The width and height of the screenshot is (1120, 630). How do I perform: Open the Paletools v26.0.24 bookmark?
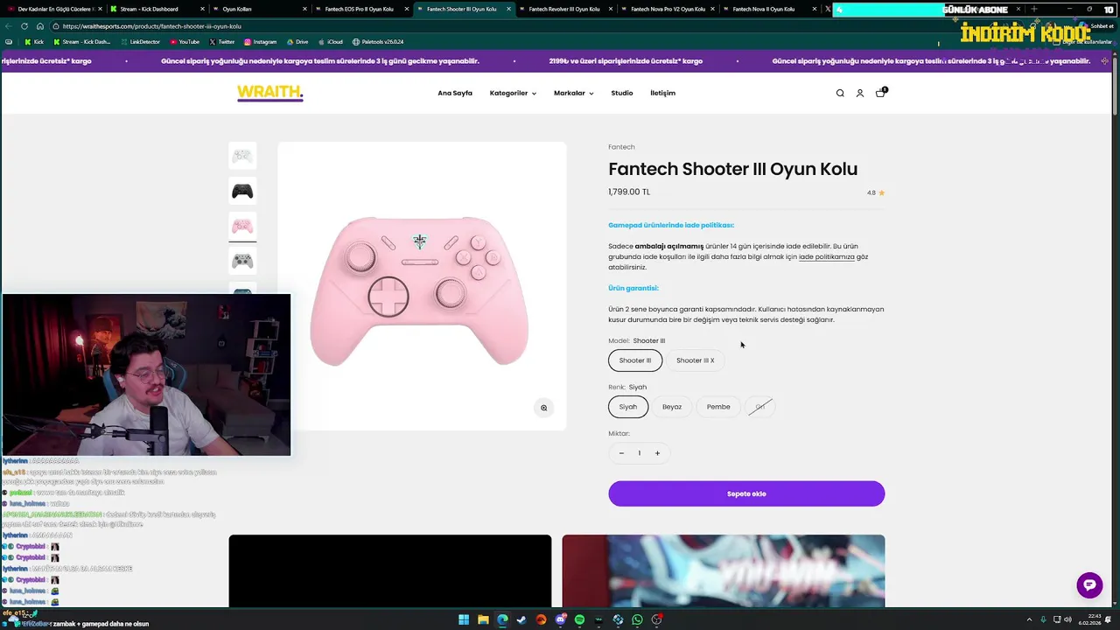378,42
